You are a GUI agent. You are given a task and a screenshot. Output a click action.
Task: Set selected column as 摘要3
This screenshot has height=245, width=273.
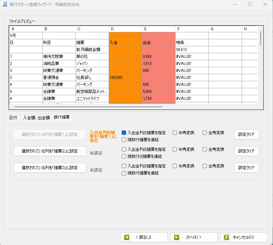click(50, 168)
